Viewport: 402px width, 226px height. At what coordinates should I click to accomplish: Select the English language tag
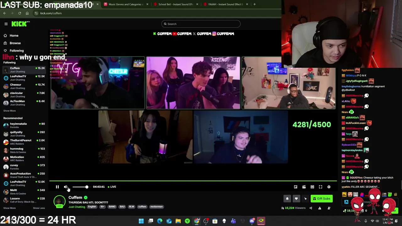click(92, 207)
